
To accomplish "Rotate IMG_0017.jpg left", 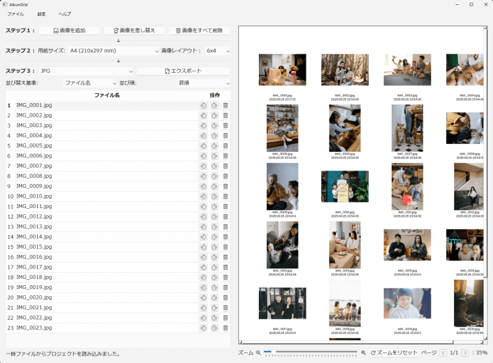I will pos(203,267).
